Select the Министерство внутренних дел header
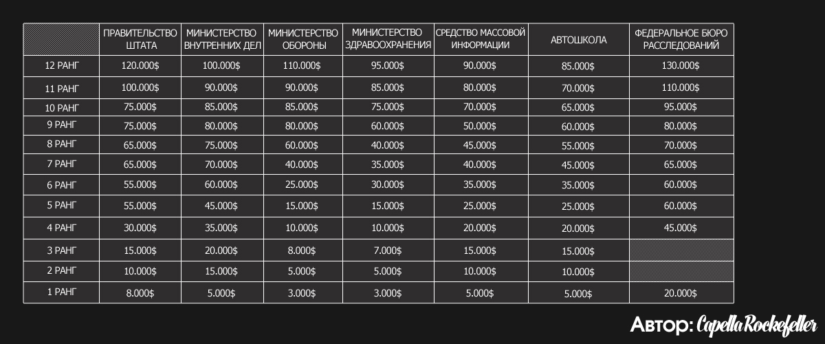825x344 pixels. [x=221, y=40]
